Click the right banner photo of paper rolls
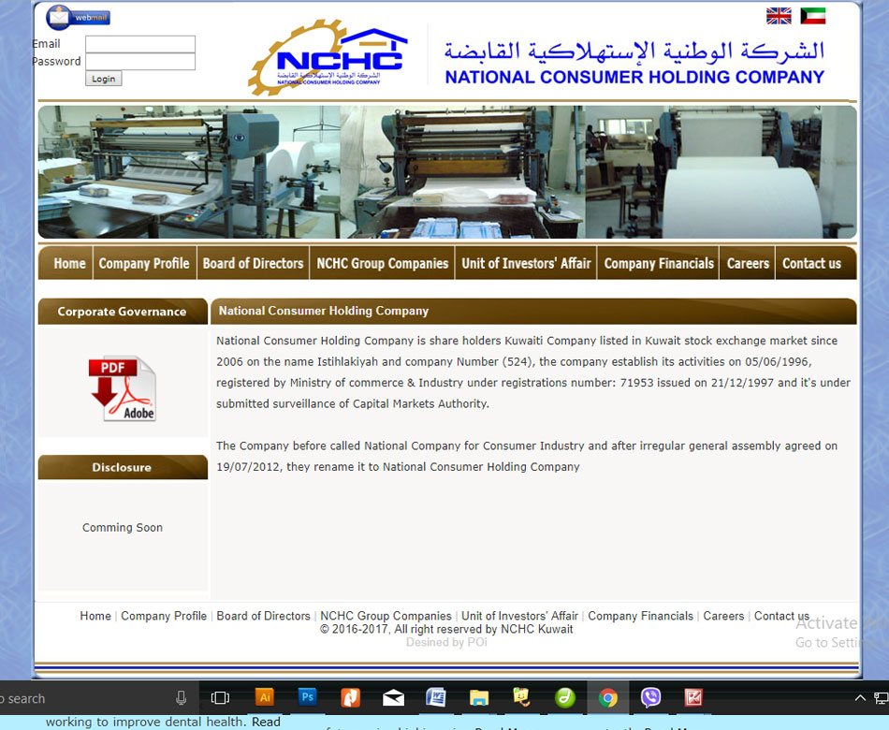 (721, 172)
